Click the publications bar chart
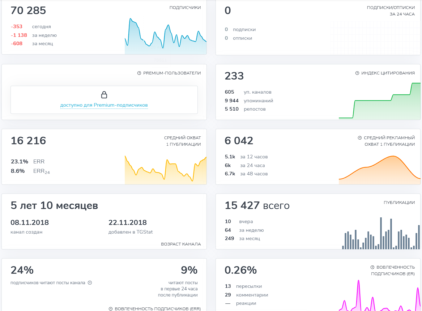Screen dimensions: 422x311 [x=381, y=233]
